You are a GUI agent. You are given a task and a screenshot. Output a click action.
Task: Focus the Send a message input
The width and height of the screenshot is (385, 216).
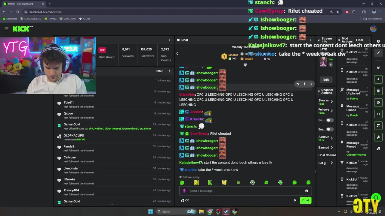pyautogui.click(x=245, y=191)
